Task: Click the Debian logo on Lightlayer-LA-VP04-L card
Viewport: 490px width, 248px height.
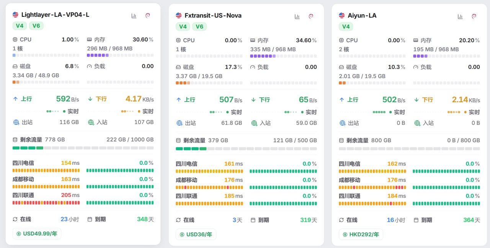Action: [x=148, y=16]
